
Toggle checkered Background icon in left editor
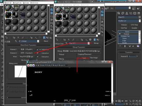52,13
